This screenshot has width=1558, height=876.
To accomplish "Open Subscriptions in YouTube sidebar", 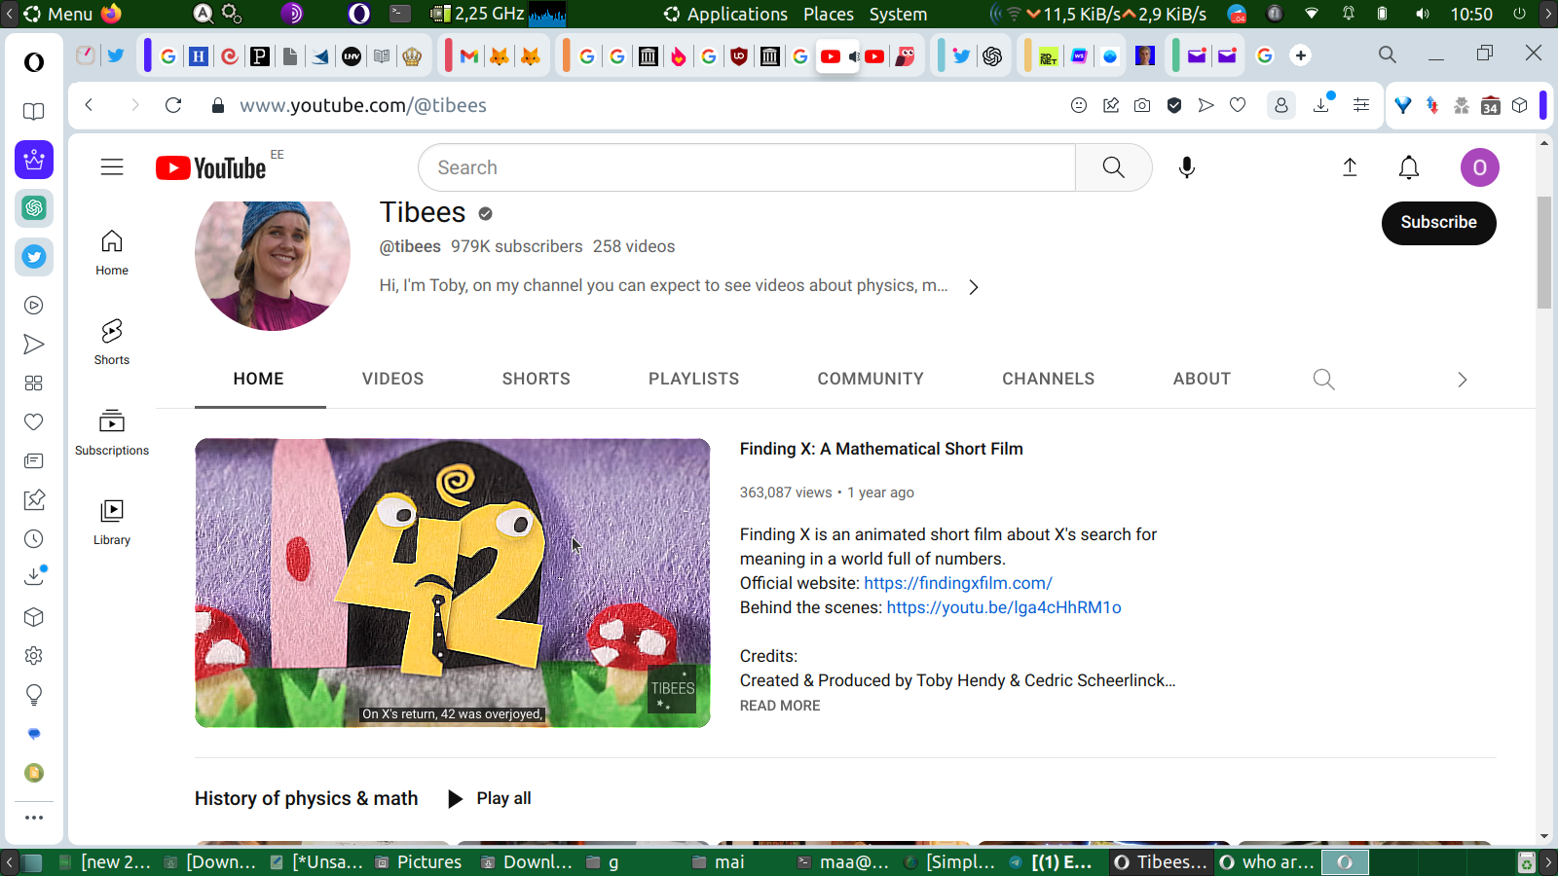I will point(112,432).
